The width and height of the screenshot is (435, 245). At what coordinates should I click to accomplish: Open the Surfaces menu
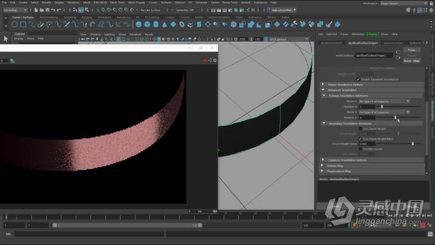click(166, 2)
